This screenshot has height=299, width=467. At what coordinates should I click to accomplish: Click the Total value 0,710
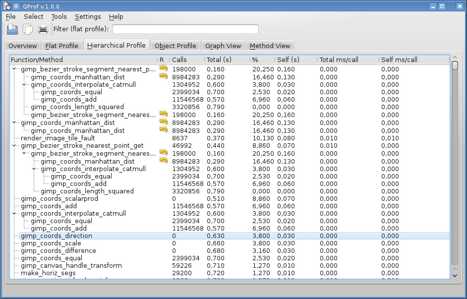216,266
